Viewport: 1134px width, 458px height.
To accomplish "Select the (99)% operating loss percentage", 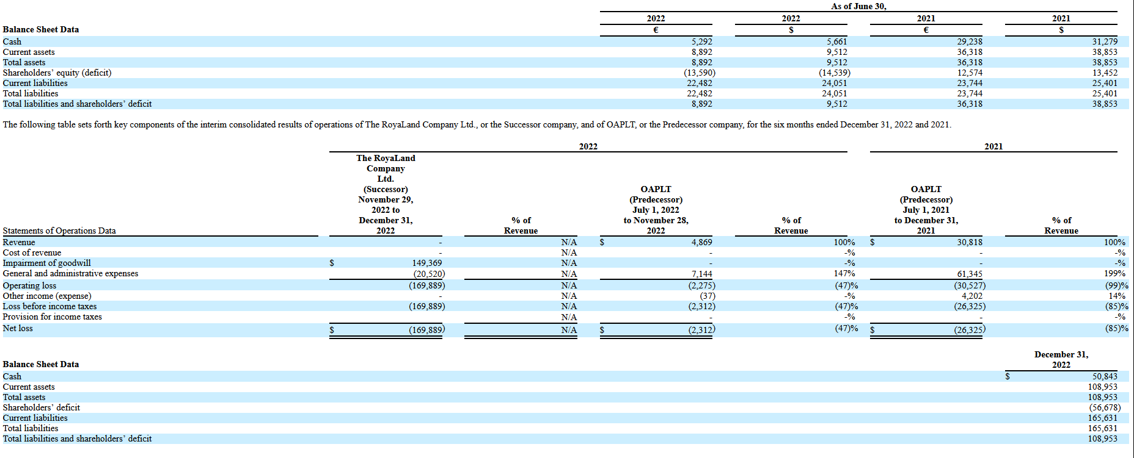I will [1116, 285].
